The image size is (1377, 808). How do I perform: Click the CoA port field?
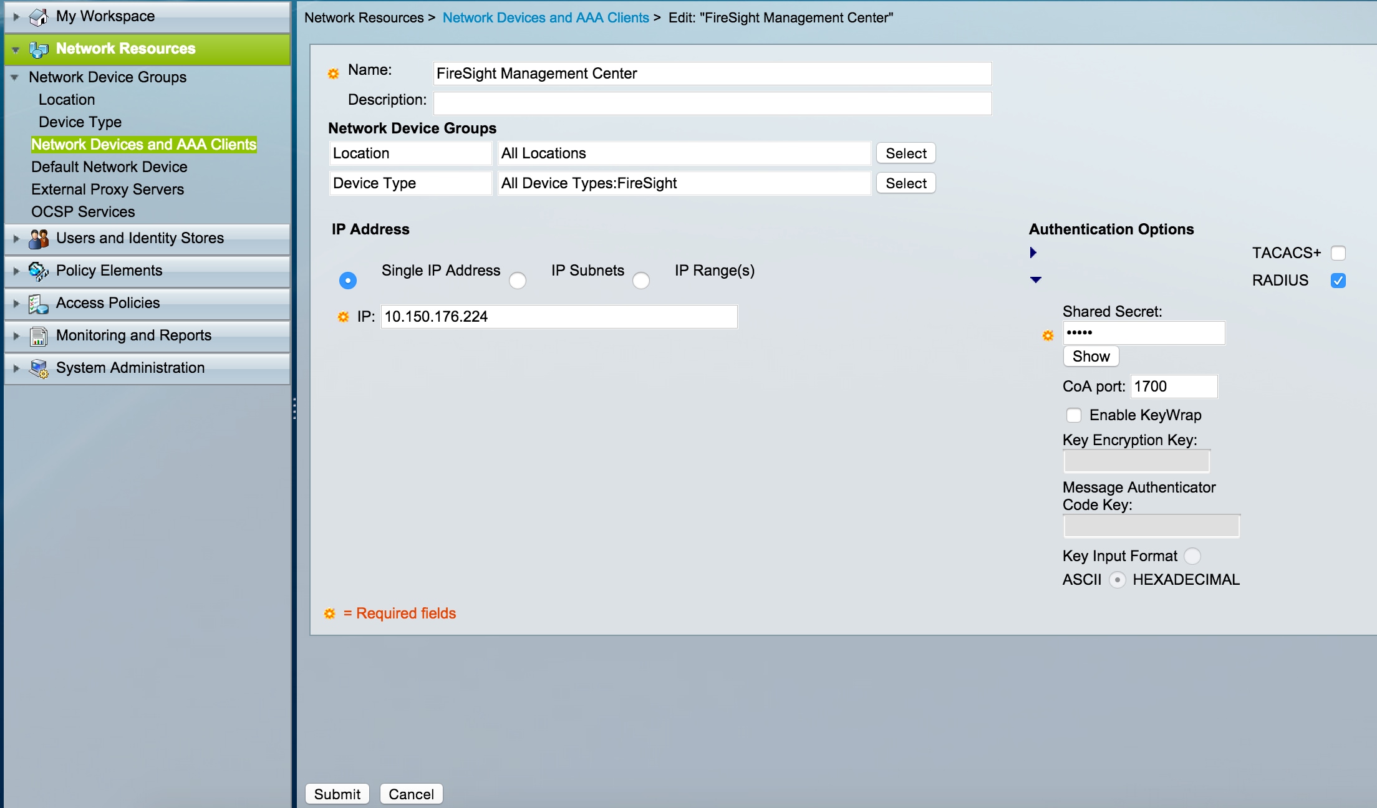coord(1174,387)
